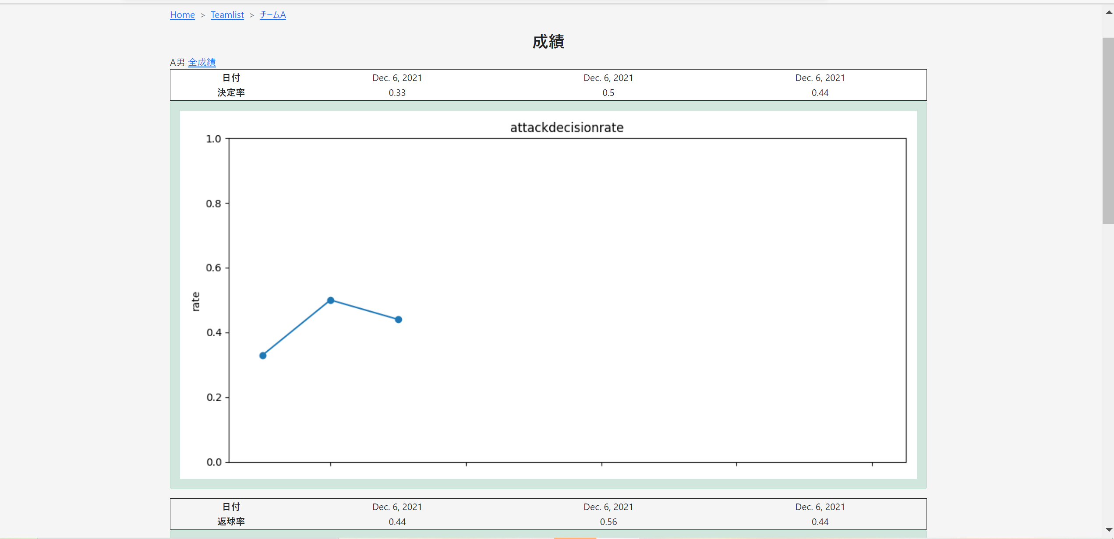This screenshot has width=1114, height=539.
Task: Click the rate y-axis label
Action: tap(196, 301)
